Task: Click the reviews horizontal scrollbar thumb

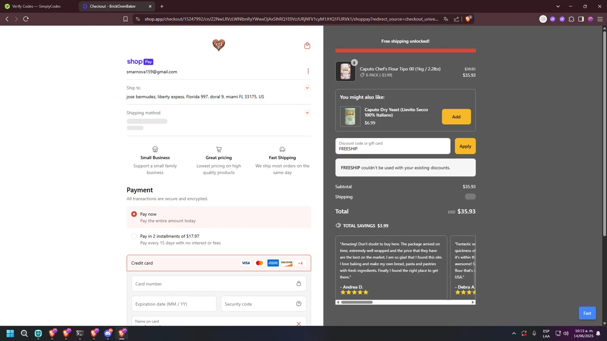Action: pos(357,302)
